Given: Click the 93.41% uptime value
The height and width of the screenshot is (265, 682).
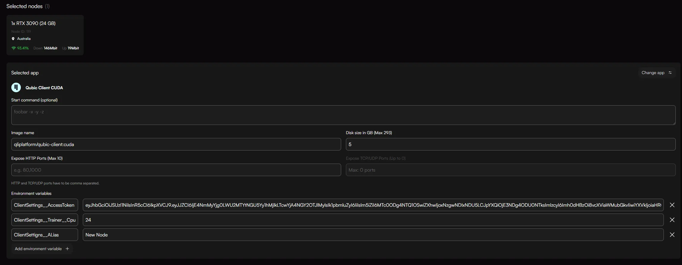Looking at the screenshot, I should point(23,48).
